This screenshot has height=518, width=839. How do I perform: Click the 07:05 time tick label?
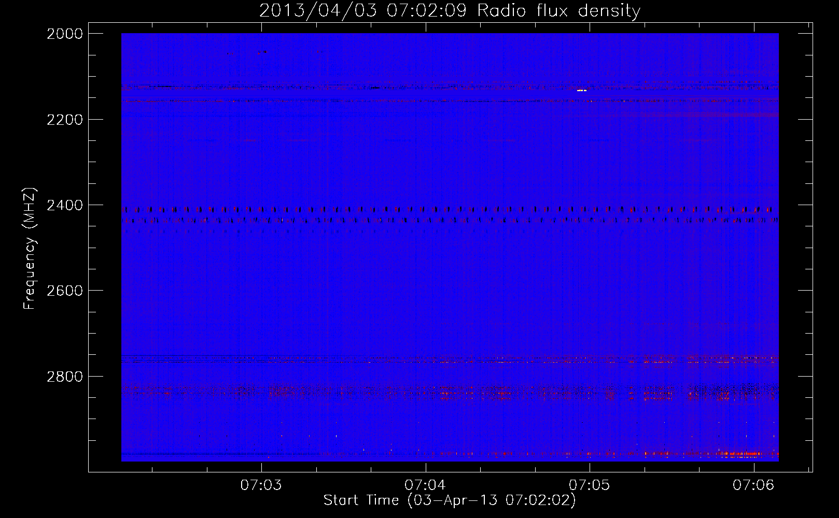pyautogui.click(x=590, y=485)
